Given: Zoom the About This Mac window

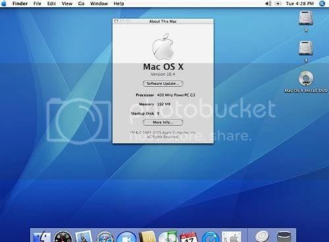Looking at the screenshot, I should (x=128, y=21).
